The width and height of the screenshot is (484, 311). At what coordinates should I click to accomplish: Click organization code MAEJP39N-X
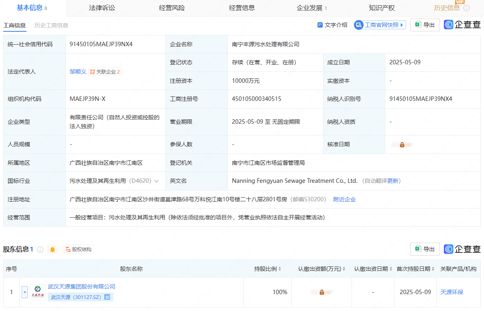coord(87,99)
